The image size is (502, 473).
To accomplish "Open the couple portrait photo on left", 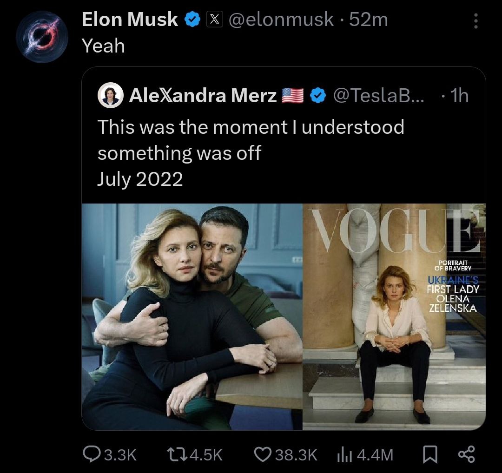I will click(x=192, y=317).
